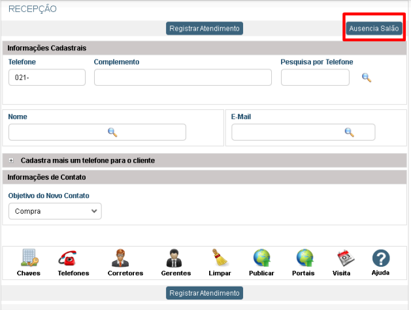Open the Portais globe icon

pos(304,258)
